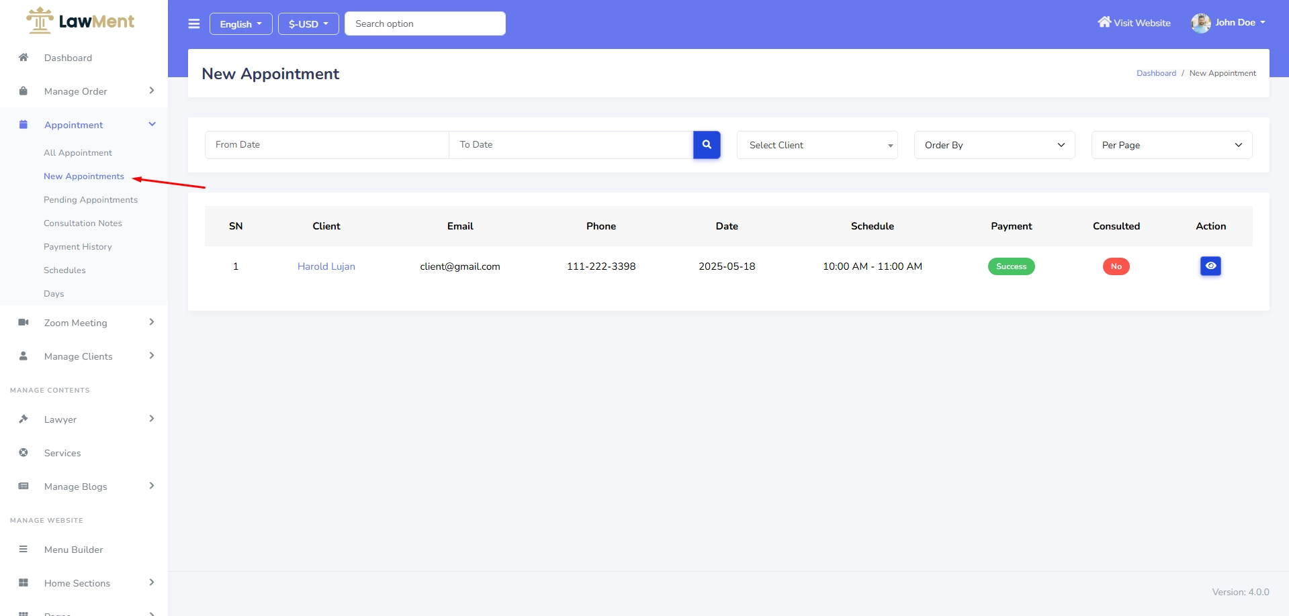Select New Appointments submenu item

click(84, 176)
